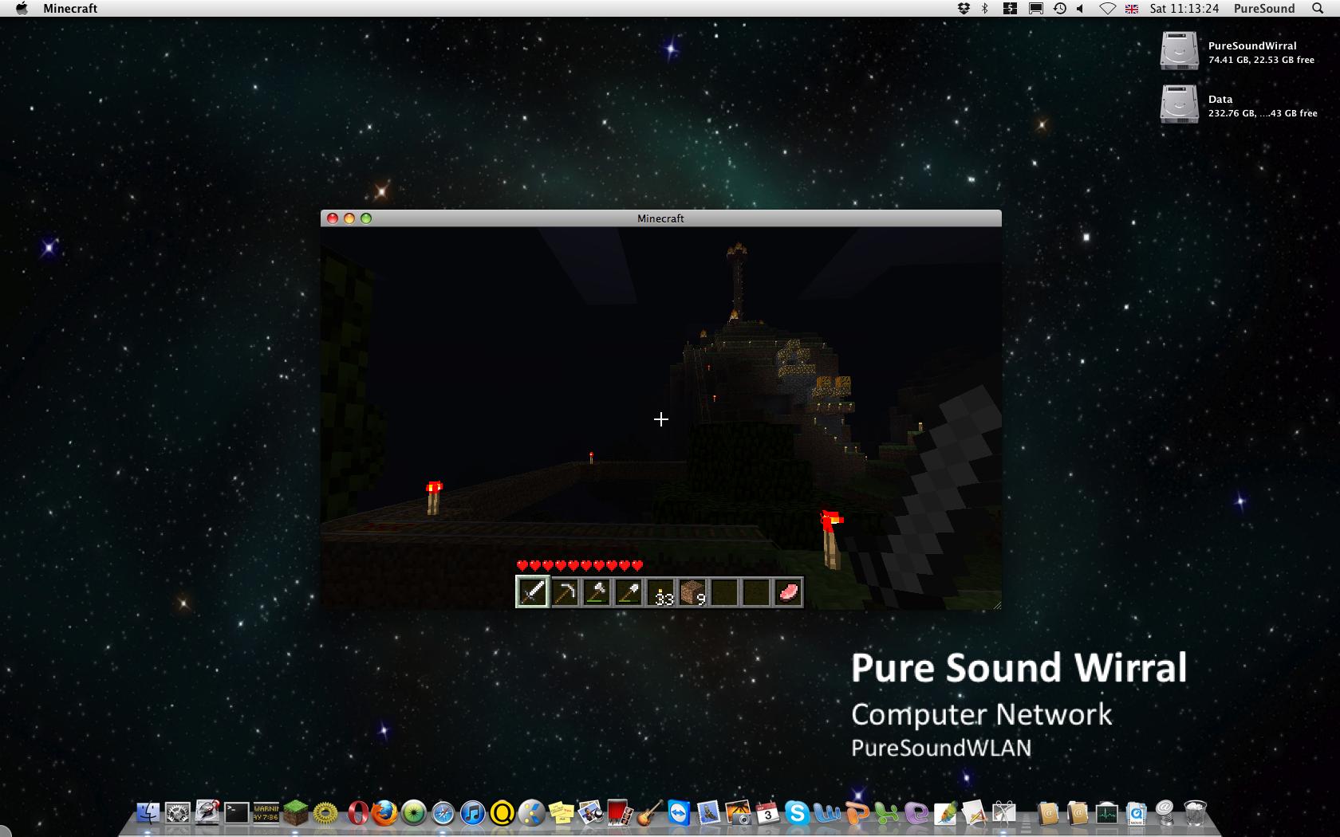Click the Sat 11:13:24 clock

click(1184, 8)
